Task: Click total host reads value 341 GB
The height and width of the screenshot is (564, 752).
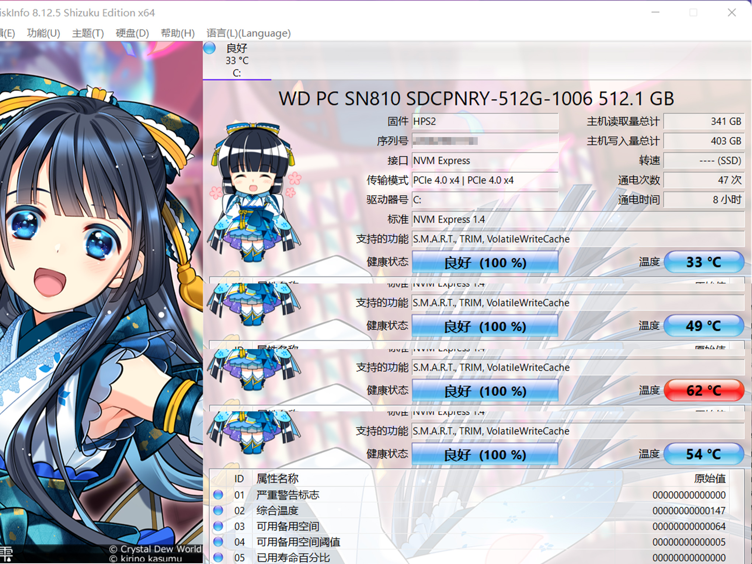Action: click(x=704, y=121)
